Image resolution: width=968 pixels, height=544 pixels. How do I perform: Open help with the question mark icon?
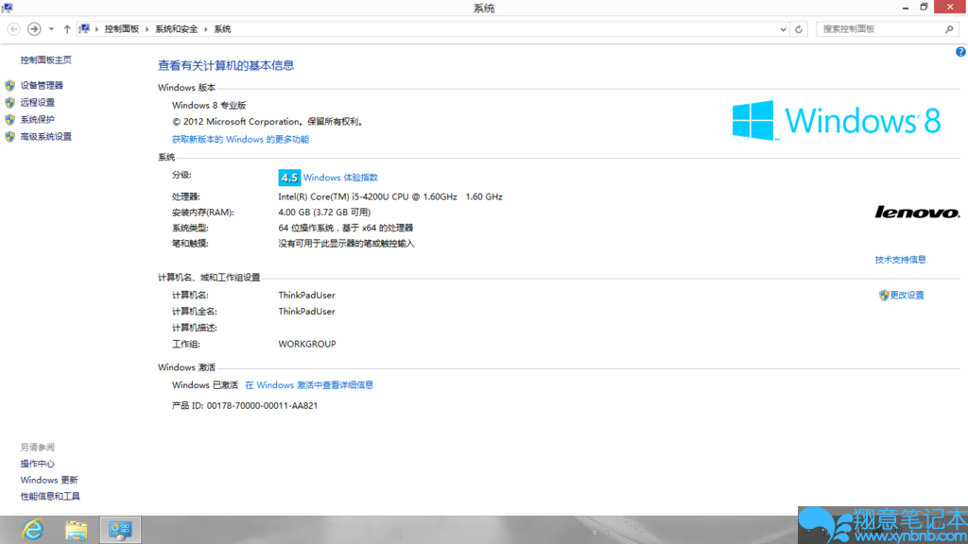click(960, 52)
